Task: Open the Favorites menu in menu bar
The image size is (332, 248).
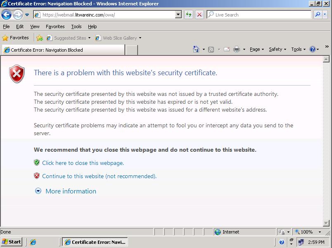Action: coord(55,26)
